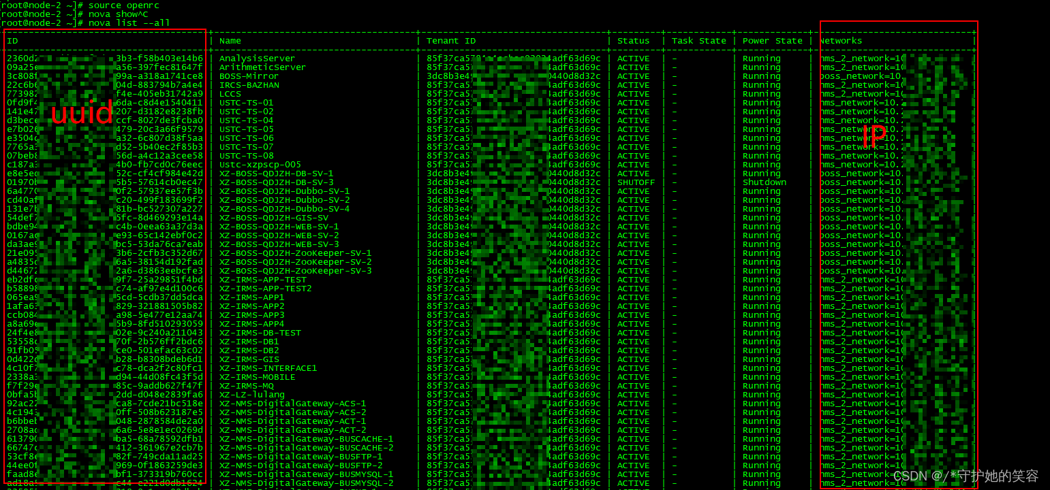Click the 'Status' column header

[x=634, y=41]
